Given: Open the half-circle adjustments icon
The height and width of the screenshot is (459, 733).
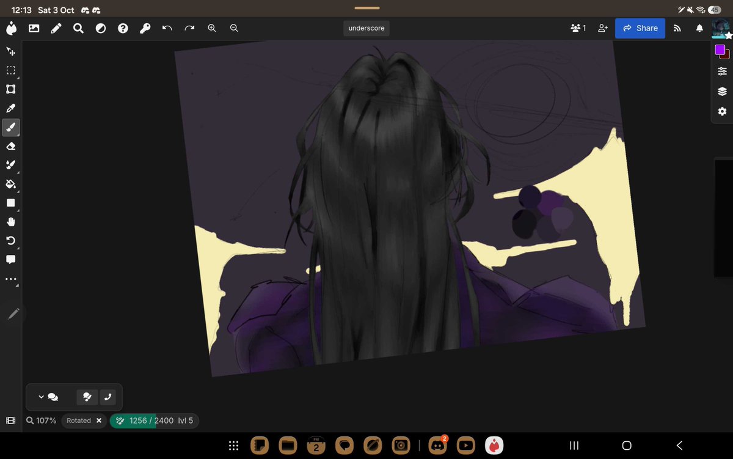Looking at the screenshot, I should point(100,28).
